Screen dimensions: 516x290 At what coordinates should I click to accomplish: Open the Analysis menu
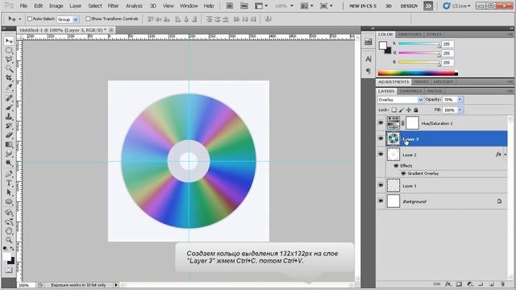tap(134, 6)
